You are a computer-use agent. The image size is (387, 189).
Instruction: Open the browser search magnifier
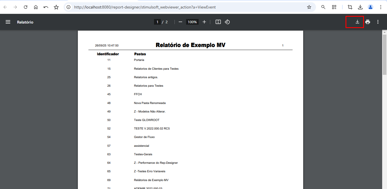pyautogui.click(x=323, y=7)
